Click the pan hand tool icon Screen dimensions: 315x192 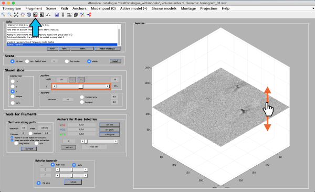point(23,15)
